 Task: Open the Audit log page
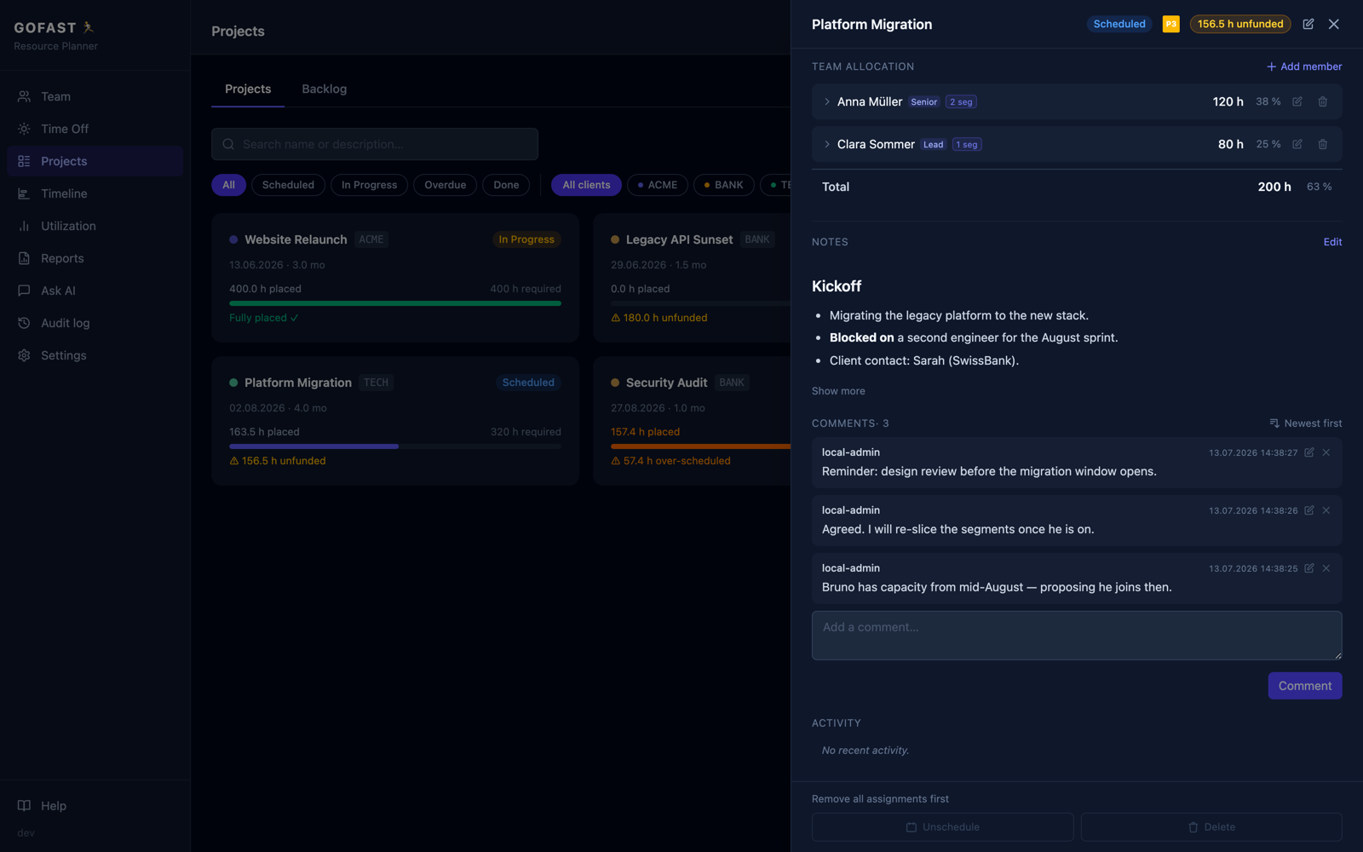(x=95, y=323)
